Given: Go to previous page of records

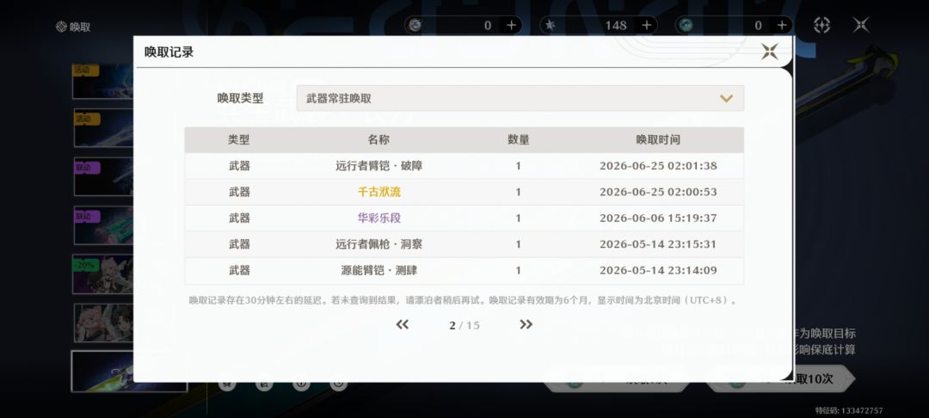Looking at the screenshot, I should [x=403, y=324].
